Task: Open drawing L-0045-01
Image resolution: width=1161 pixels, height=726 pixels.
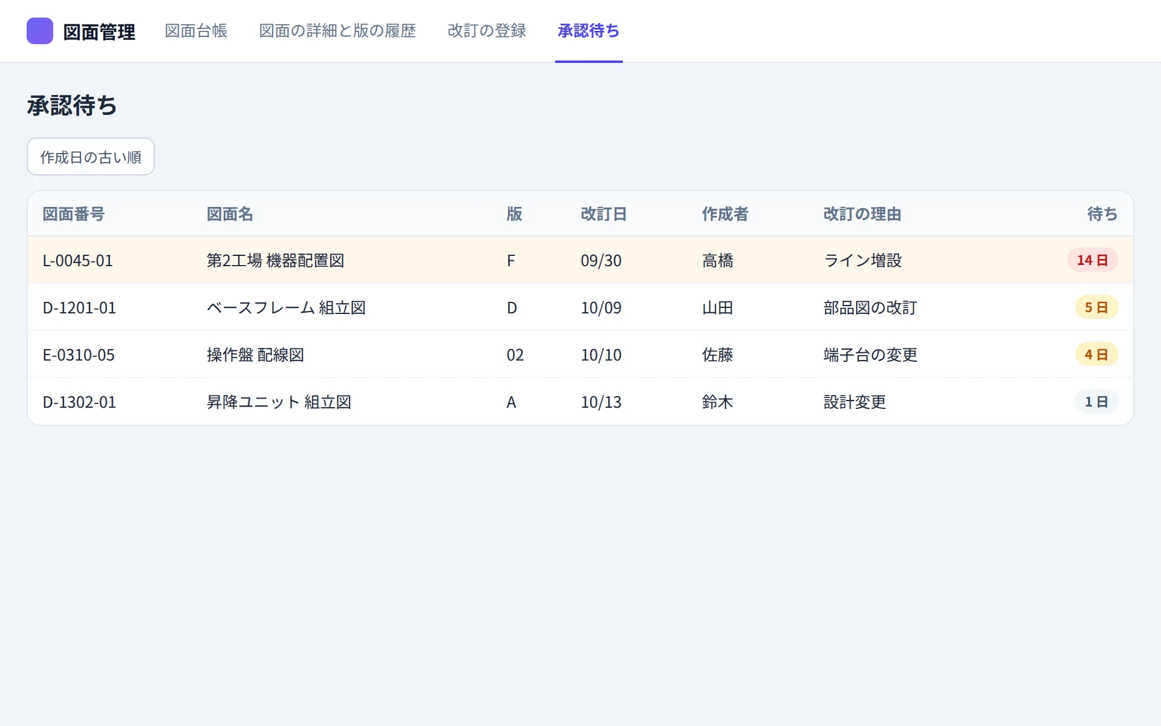Action: pyautogui.click(x=78, y=260)
